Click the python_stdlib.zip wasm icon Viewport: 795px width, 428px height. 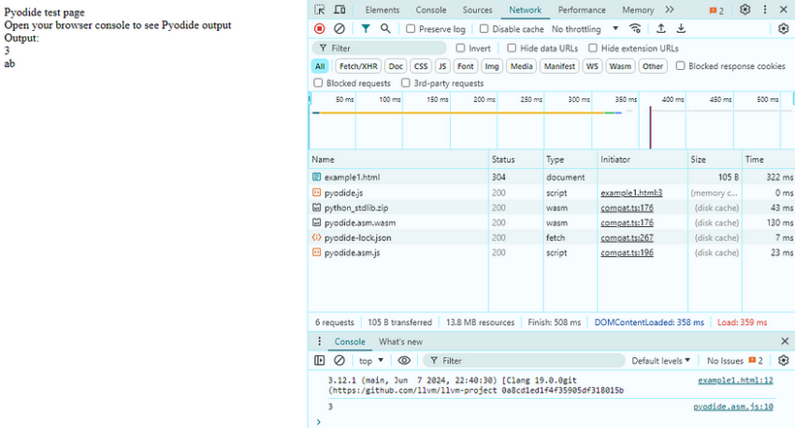tap(316, 207)
